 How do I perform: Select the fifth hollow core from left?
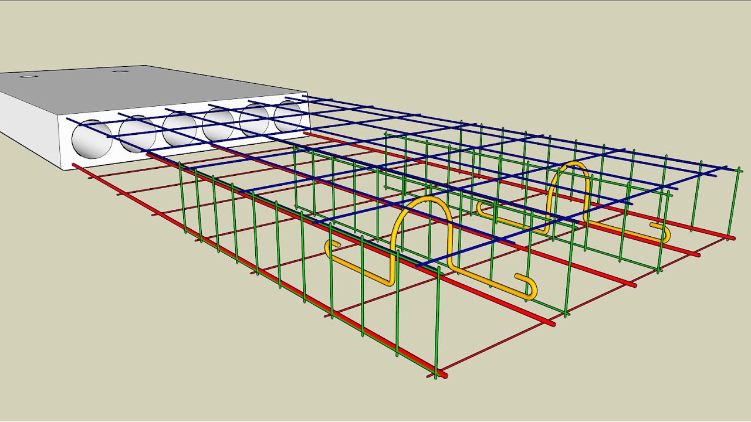click(254, 120)
